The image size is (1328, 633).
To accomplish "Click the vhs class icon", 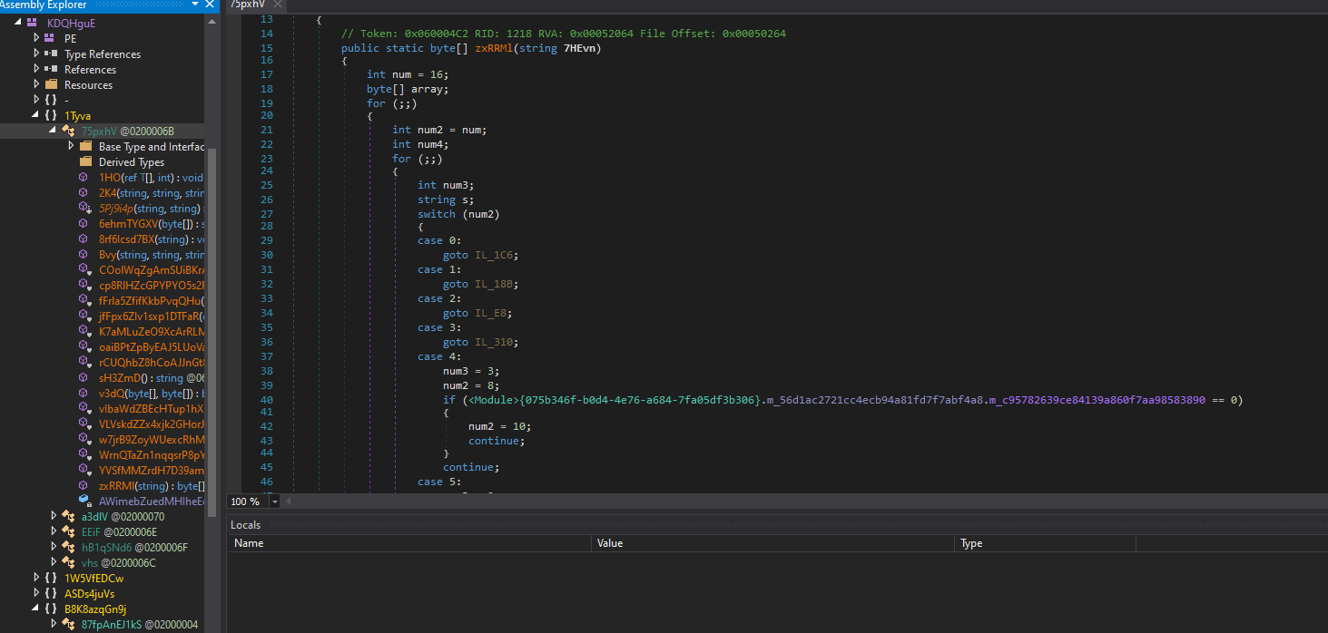I will coord(67,562).
